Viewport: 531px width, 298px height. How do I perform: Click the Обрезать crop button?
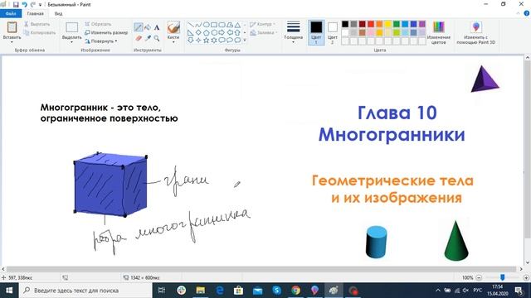pyautogui.click(x=98, y=24)
